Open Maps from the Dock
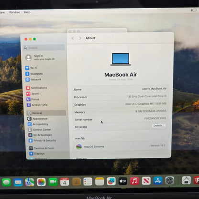Image resolution: width=199 pixels, height=199 pixels. coord(30,182)
